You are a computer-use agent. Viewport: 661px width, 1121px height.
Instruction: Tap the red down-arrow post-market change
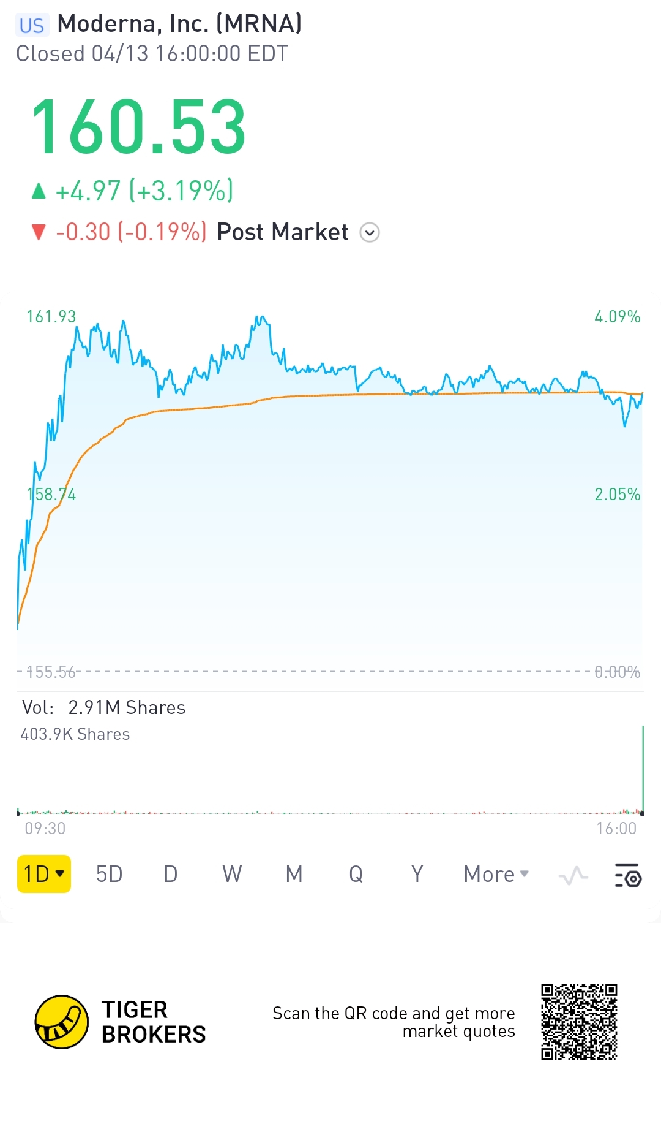[x=119, y=232]
